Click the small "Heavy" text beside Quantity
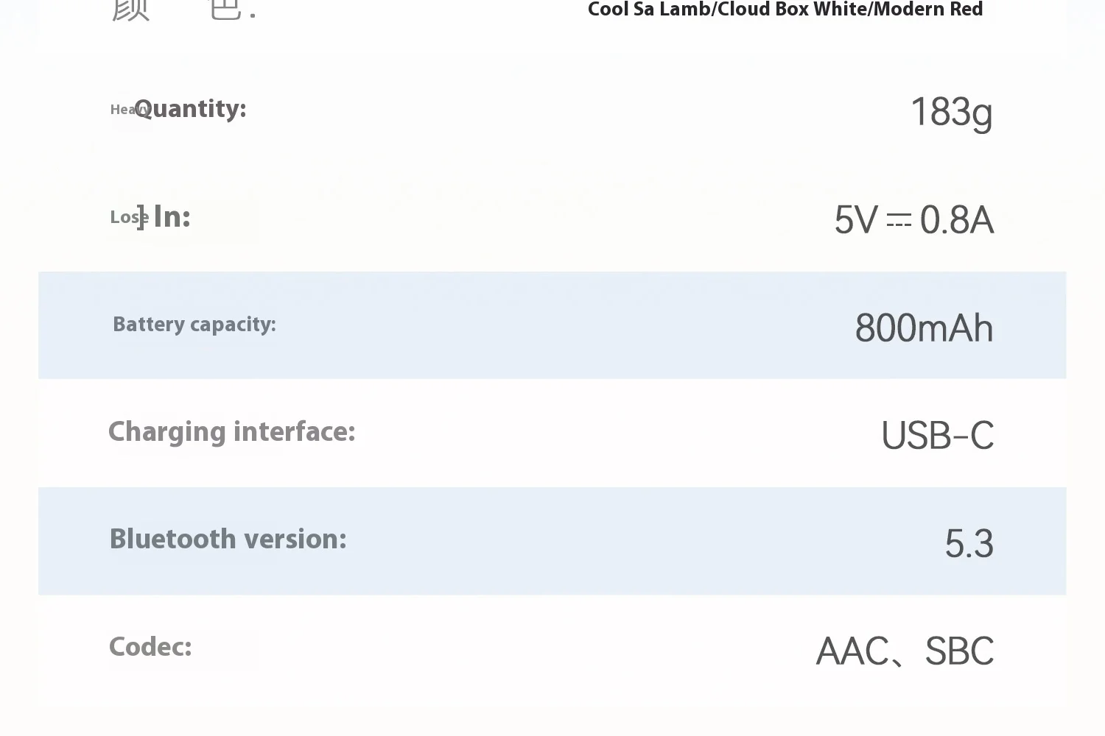This screenshot has width=1105, height=736. click(x=124, y=110)
